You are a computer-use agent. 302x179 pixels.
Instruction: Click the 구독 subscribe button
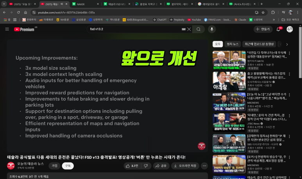click(x=68, y=166)
